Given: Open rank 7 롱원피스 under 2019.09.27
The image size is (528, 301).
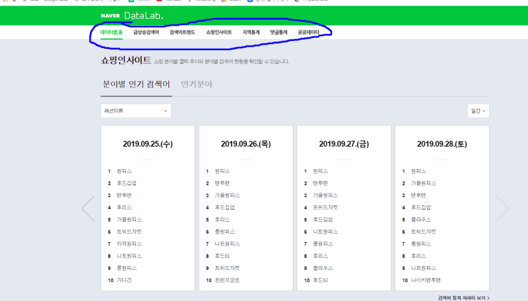Looking at the screenshot, I should click(323, 244).
